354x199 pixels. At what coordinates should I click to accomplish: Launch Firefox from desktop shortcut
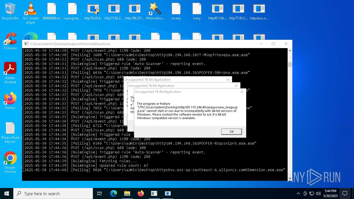pos(10,101)
